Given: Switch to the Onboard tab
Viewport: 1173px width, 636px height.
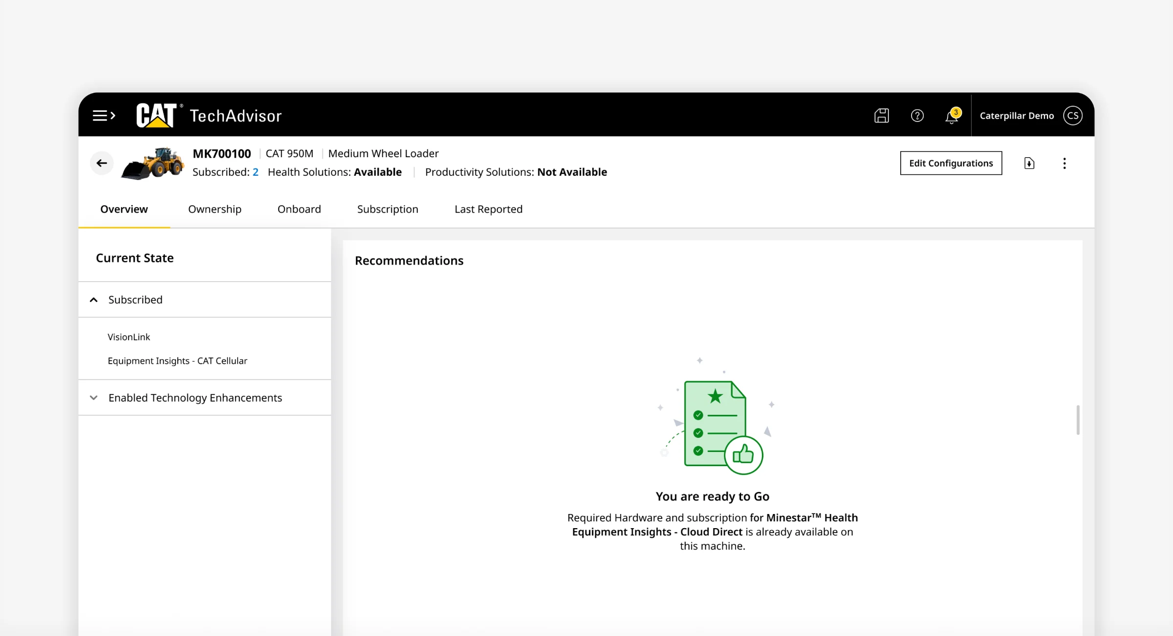Looking at the screenshot, I should [299, 209].
